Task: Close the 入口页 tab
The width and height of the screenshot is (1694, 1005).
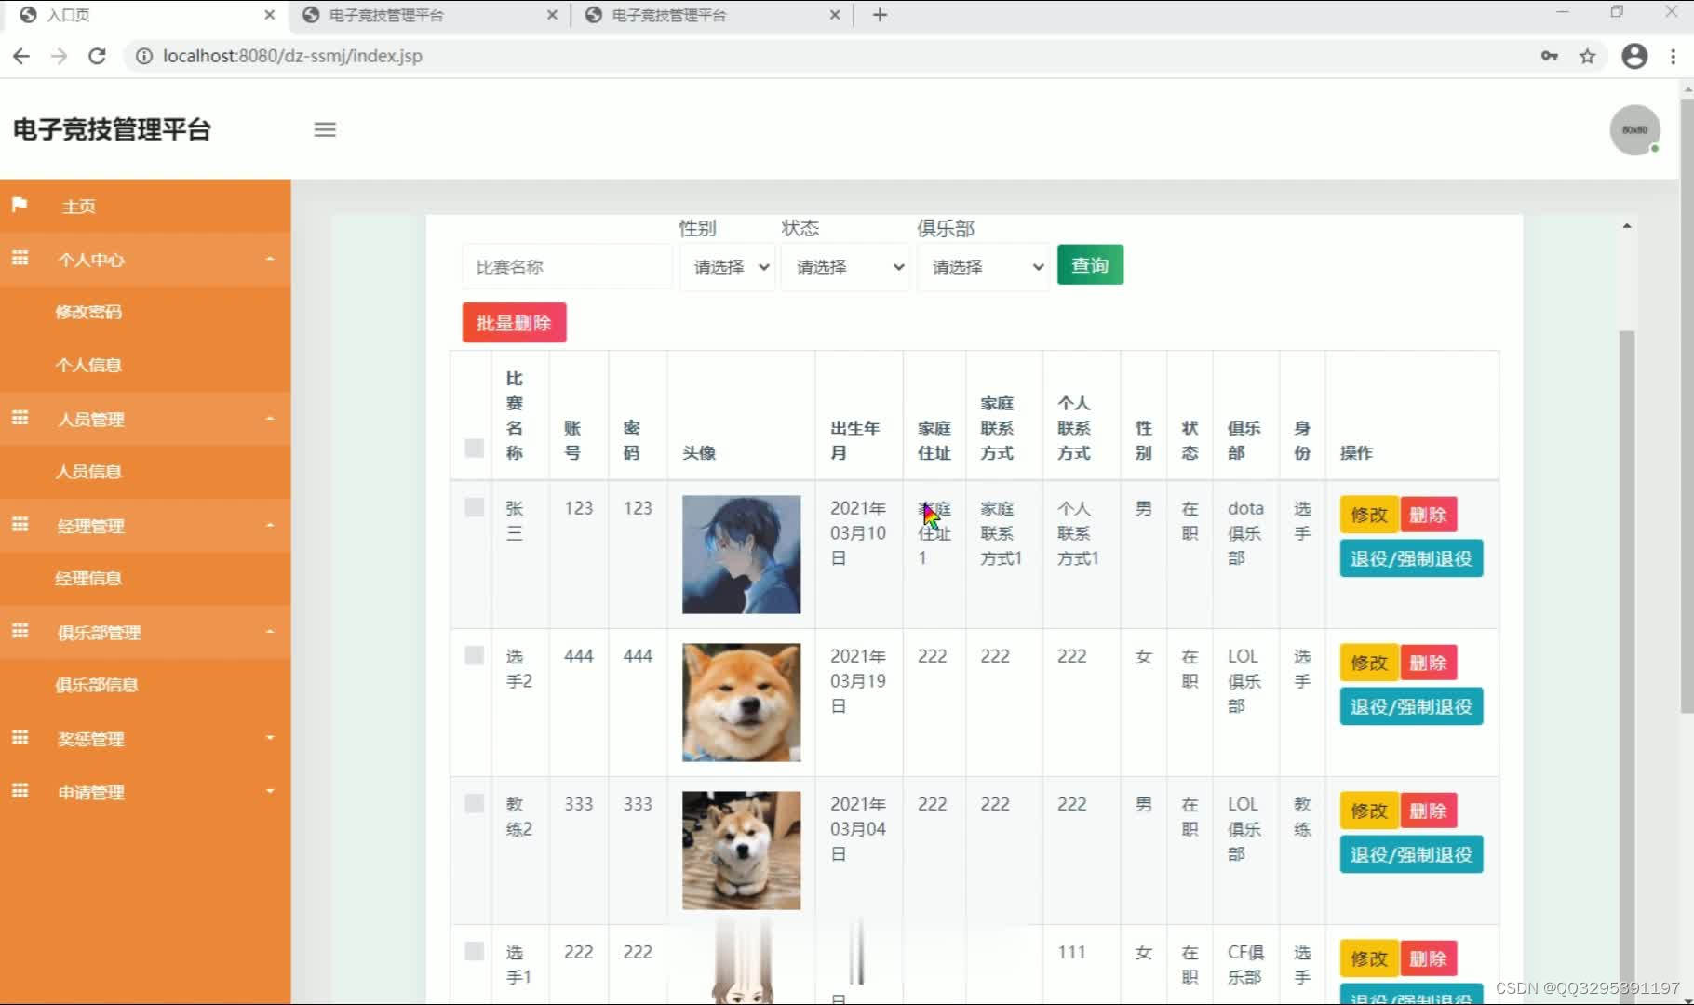Action: point(269,15)
